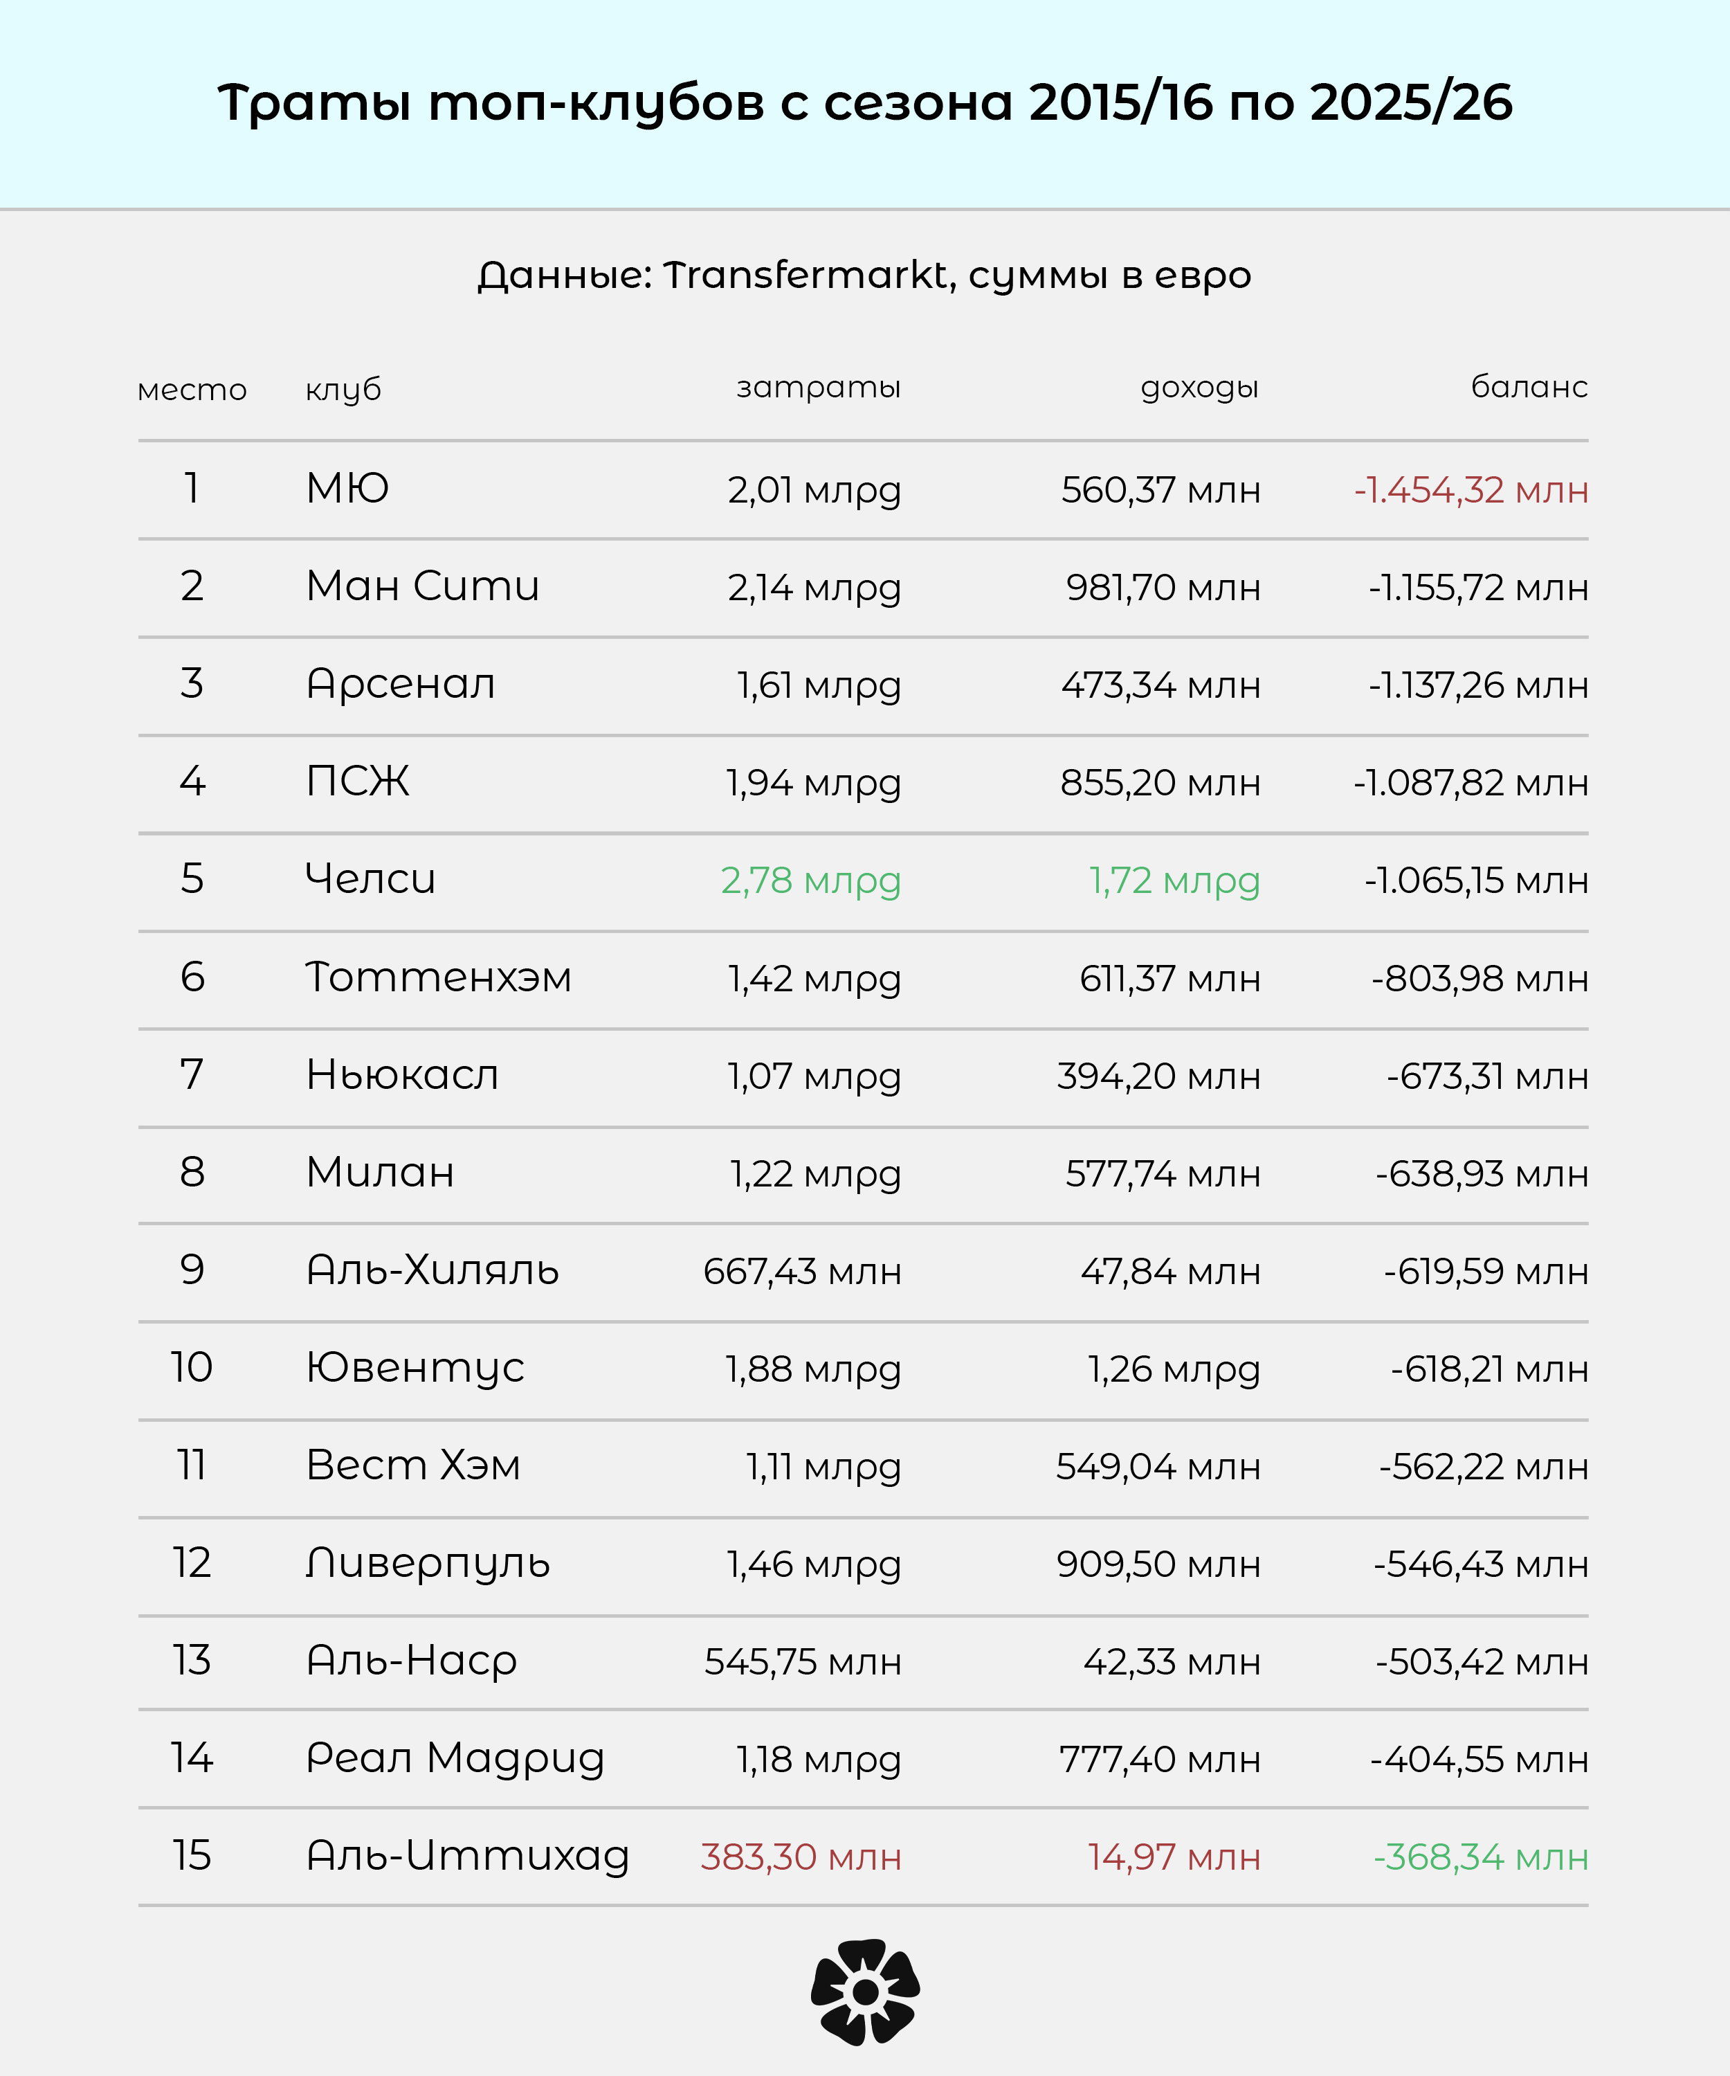Click the Аль-Иттихад club name

click(467, 1856)
